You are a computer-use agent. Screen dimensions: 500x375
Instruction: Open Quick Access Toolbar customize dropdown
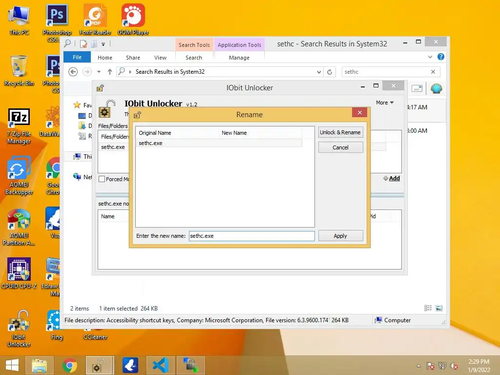tap(104, 44)
